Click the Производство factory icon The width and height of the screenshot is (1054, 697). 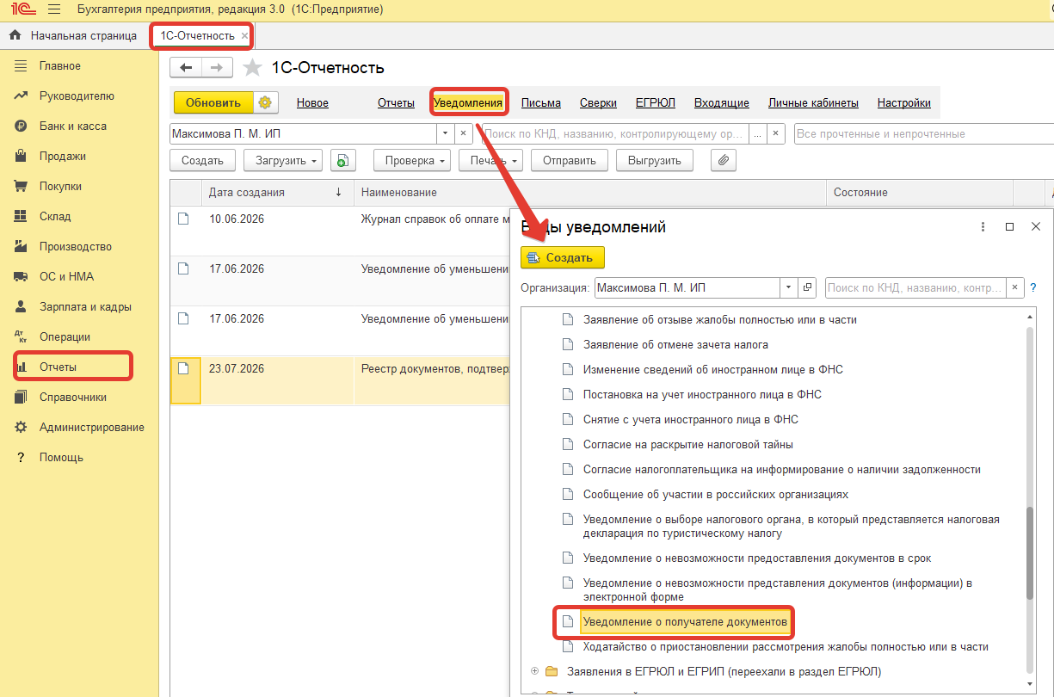pos(22,247)
